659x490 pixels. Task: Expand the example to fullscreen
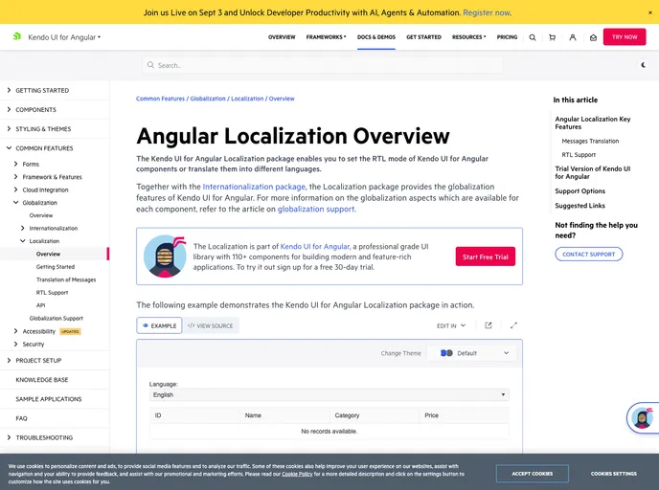click(x=513, y=325)
